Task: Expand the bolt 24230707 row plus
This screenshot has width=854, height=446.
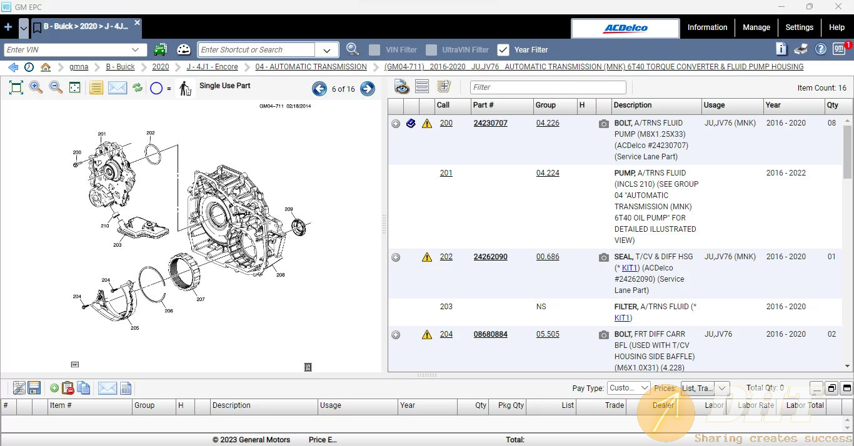Action: pyautogui.click(x=396, y=124)
